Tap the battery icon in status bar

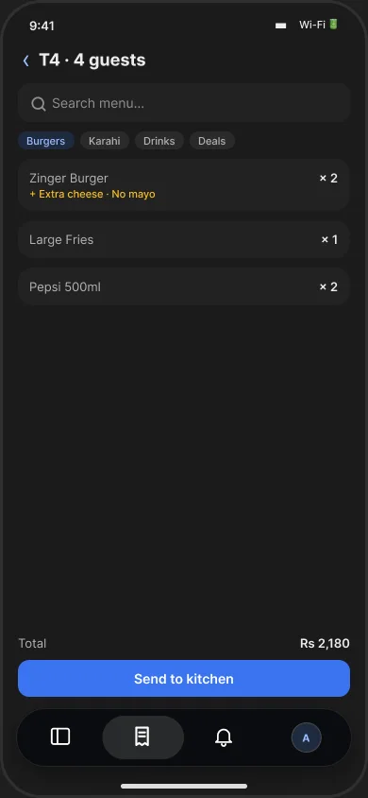click(x=333, y=24)
